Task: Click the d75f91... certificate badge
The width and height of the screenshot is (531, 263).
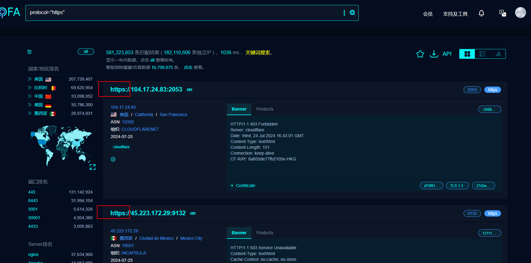Action: 431,186
